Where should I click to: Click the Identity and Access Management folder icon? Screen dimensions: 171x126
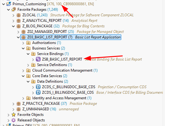28,98
